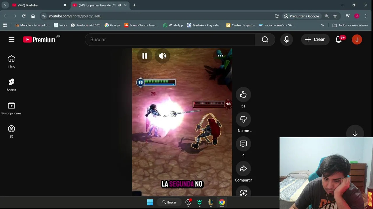Open Centro de gastos bookmark
The width and height of the screenshot is (373, 209).
[240, 25]
